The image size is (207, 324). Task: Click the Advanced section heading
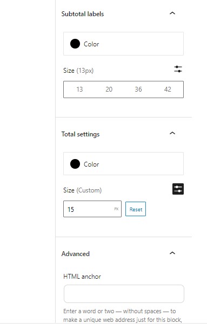tap(76, 254)
